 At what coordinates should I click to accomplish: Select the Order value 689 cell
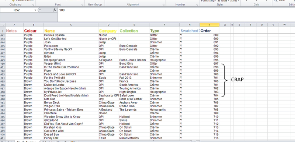[209, 35]
